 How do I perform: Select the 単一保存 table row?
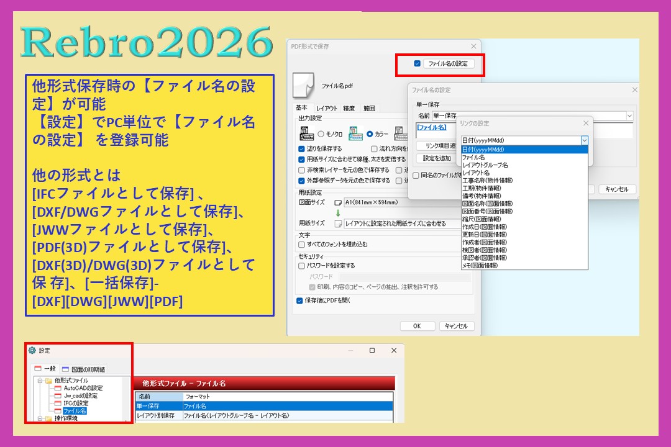(x=264, y=406)
